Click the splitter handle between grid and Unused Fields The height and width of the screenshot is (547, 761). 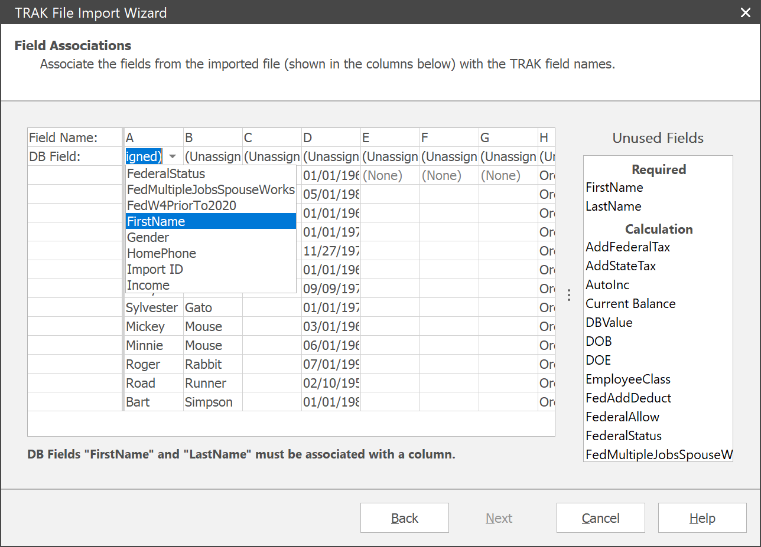(568, 294)
